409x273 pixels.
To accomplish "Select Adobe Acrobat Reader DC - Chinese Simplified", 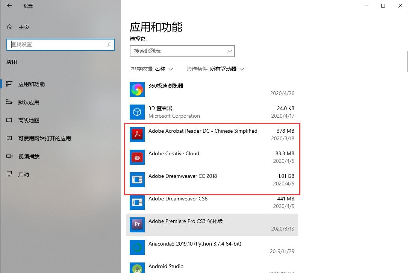I will tap(203, 131).
